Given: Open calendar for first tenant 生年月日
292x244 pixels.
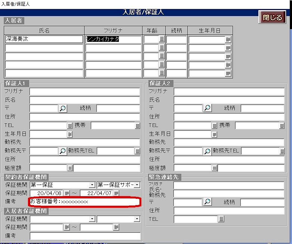Looking at the screenshot, I should pos(228,39).
